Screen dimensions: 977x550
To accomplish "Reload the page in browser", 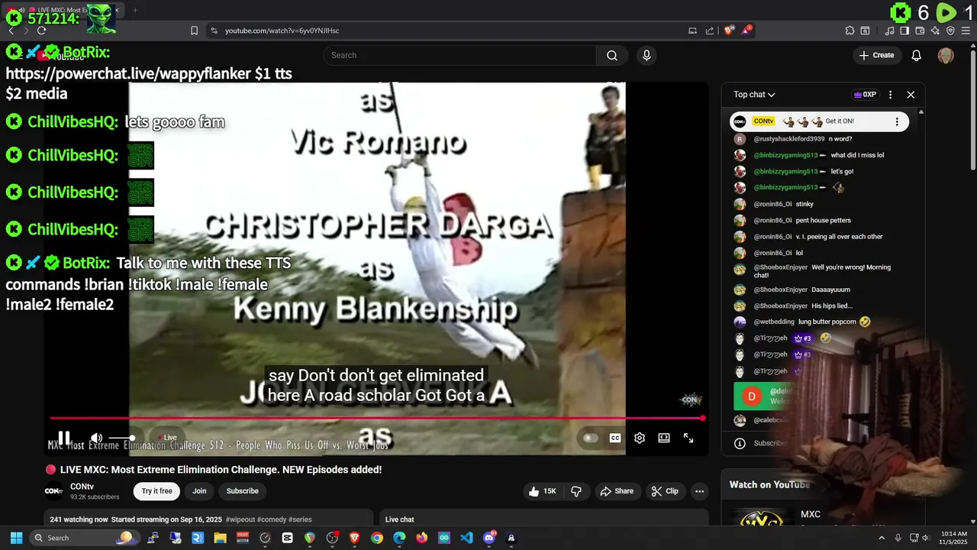I will (41, 31).
